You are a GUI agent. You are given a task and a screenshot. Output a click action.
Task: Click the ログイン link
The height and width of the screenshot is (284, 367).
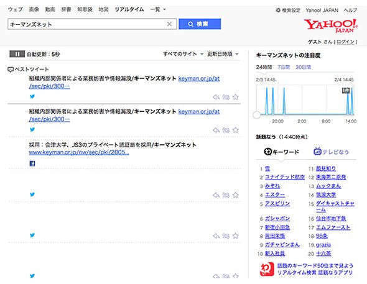[346, 42]
